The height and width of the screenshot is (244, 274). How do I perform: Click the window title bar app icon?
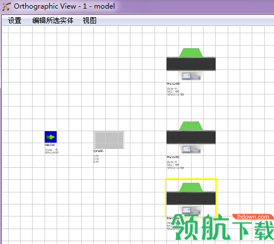click(x=6, y=6)
